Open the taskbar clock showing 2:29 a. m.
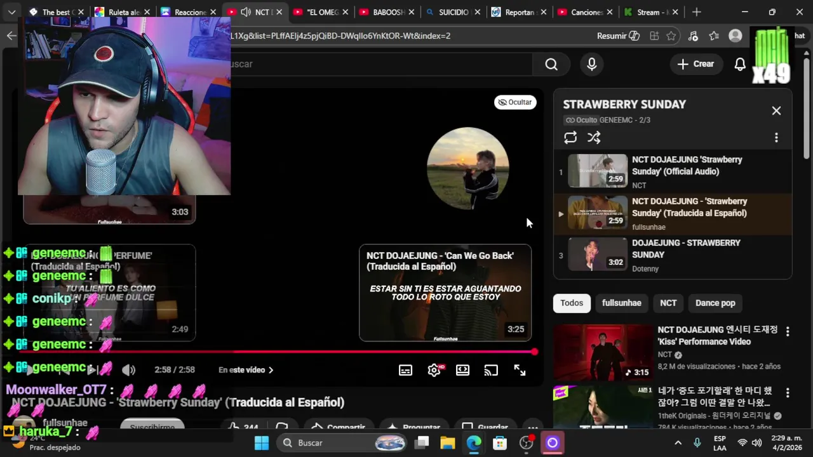The image size is (813, 457). [x=786, y=443]
